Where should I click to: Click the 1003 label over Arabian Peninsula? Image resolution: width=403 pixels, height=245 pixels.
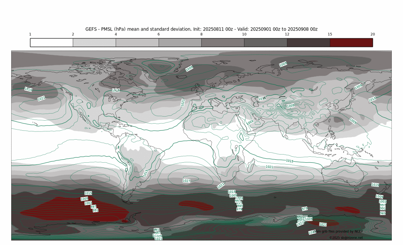250,122
